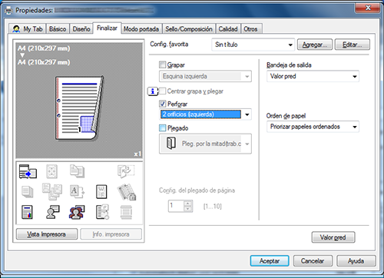The height and width of the screenshot is (278, 384).
Task: Click the document with clock icon
Action: 102,212
